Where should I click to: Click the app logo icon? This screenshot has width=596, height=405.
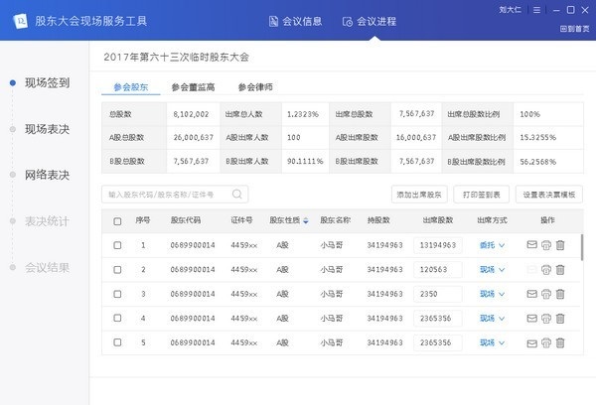(x=20, y=21)
